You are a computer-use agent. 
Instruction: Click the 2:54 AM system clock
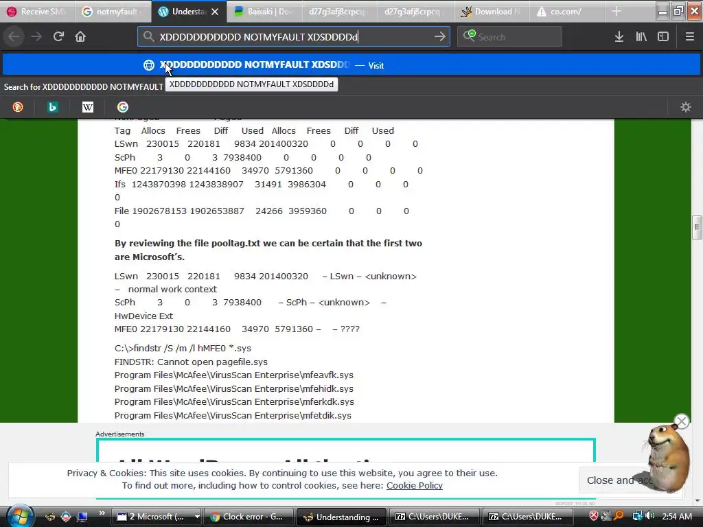point(676,516)
